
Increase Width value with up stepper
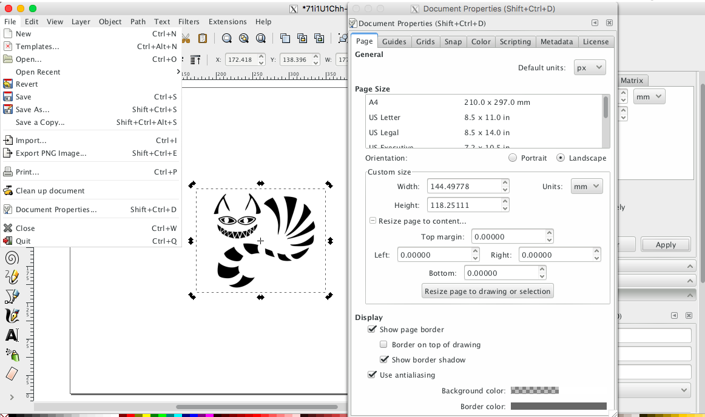pos(505,182)
